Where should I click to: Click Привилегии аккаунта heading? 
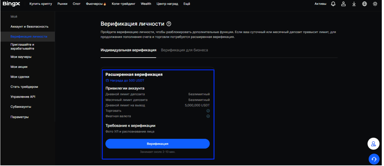(125, 88)
